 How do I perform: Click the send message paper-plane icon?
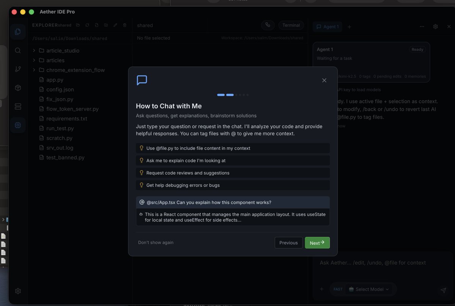444,290
